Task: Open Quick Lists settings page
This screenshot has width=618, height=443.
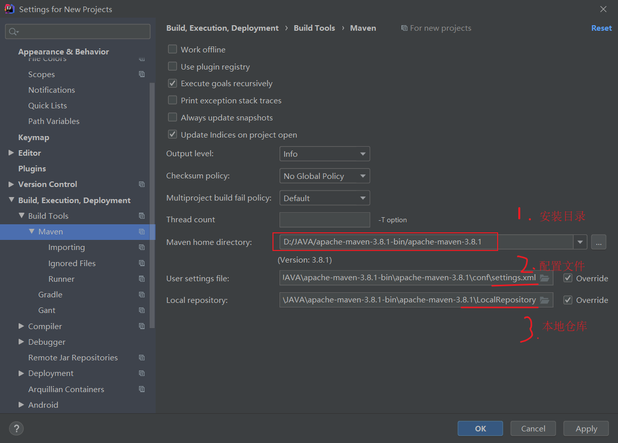Action: click(47, 105)
